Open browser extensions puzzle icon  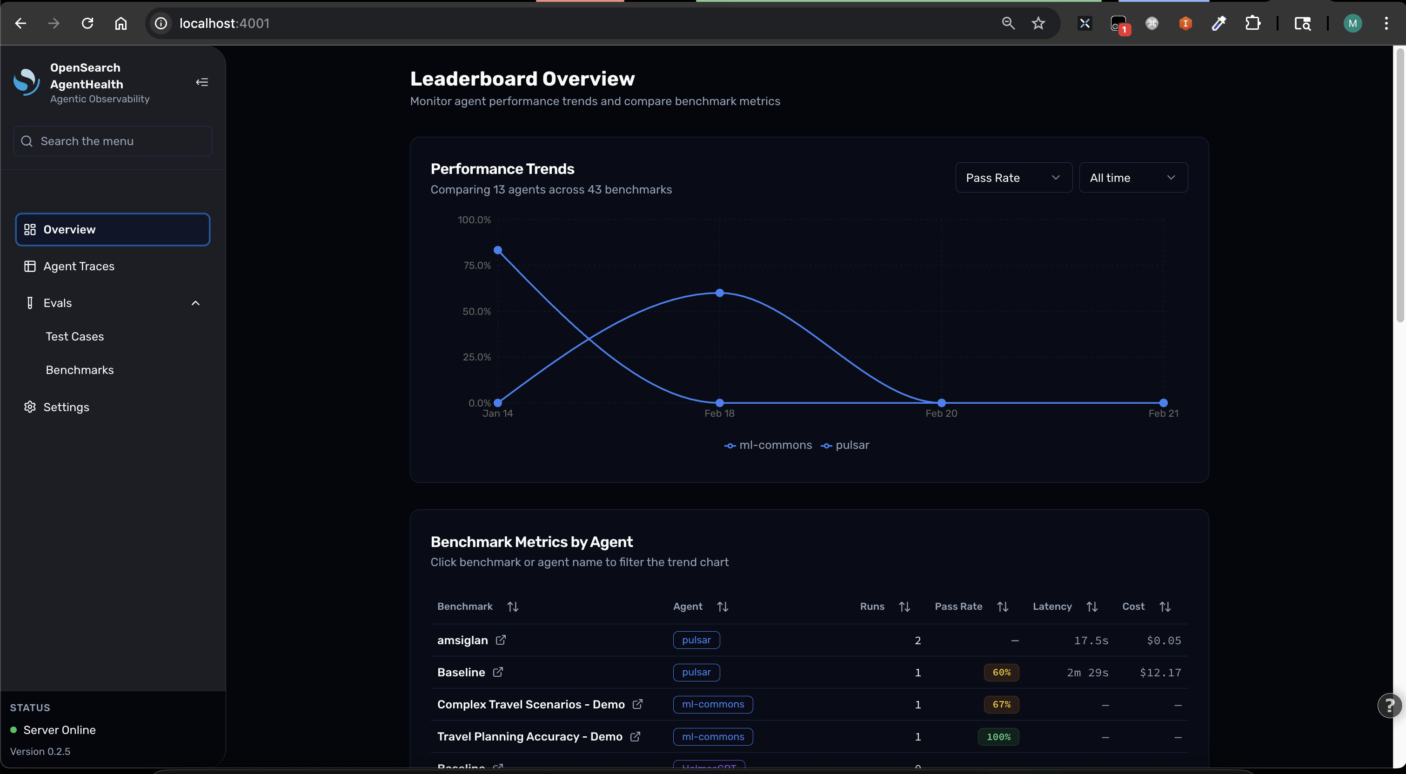pyautogui.click(x=1253, y=23)
